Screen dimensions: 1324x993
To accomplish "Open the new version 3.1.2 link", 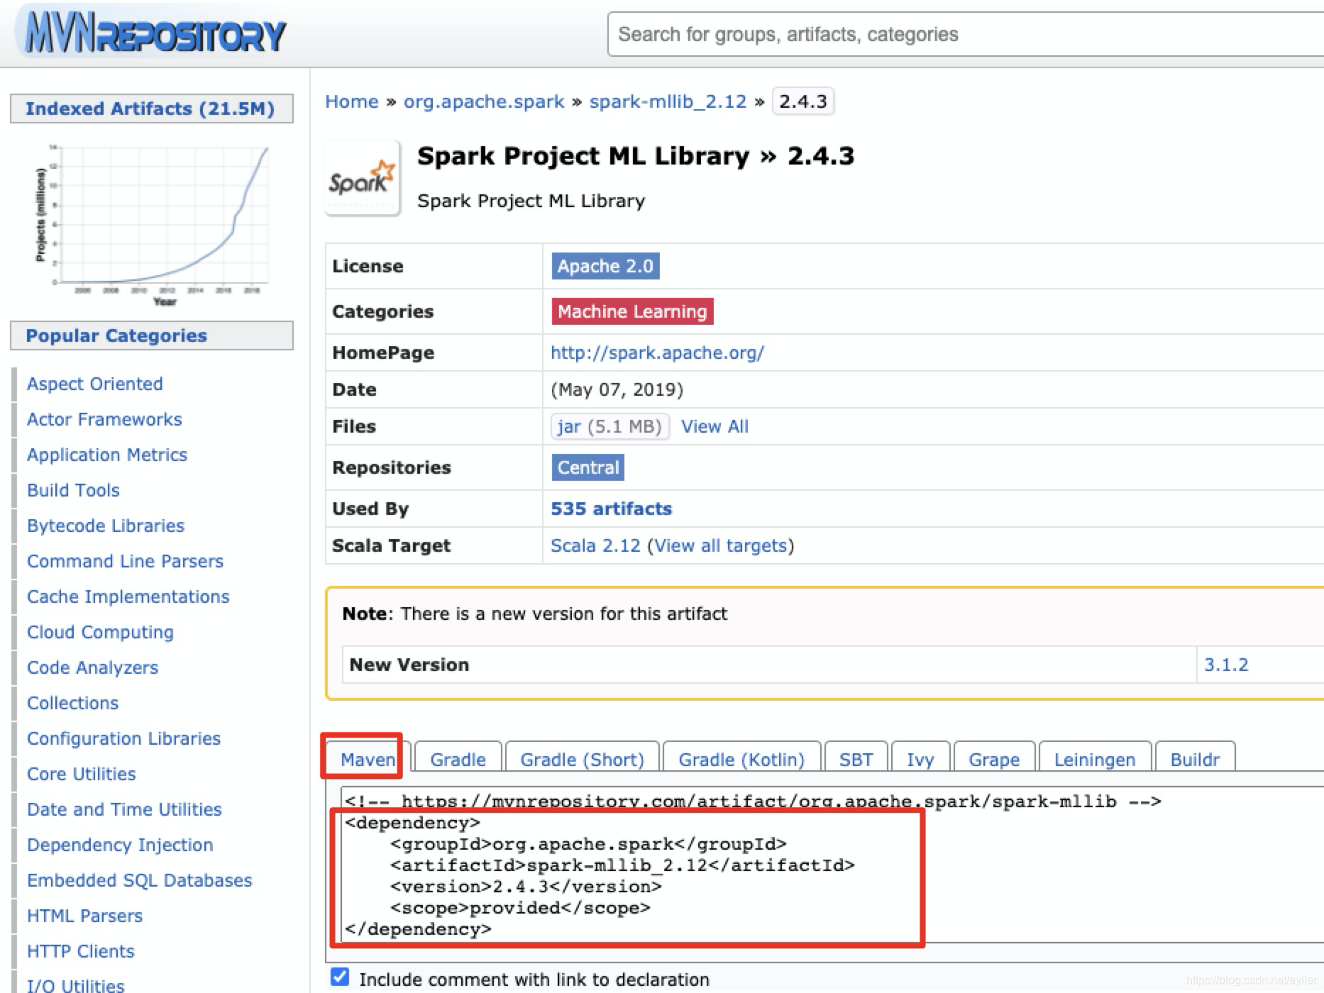I will [x=1228, y=665].
